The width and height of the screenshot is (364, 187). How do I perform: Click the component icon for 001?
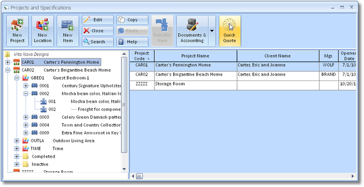43,101
